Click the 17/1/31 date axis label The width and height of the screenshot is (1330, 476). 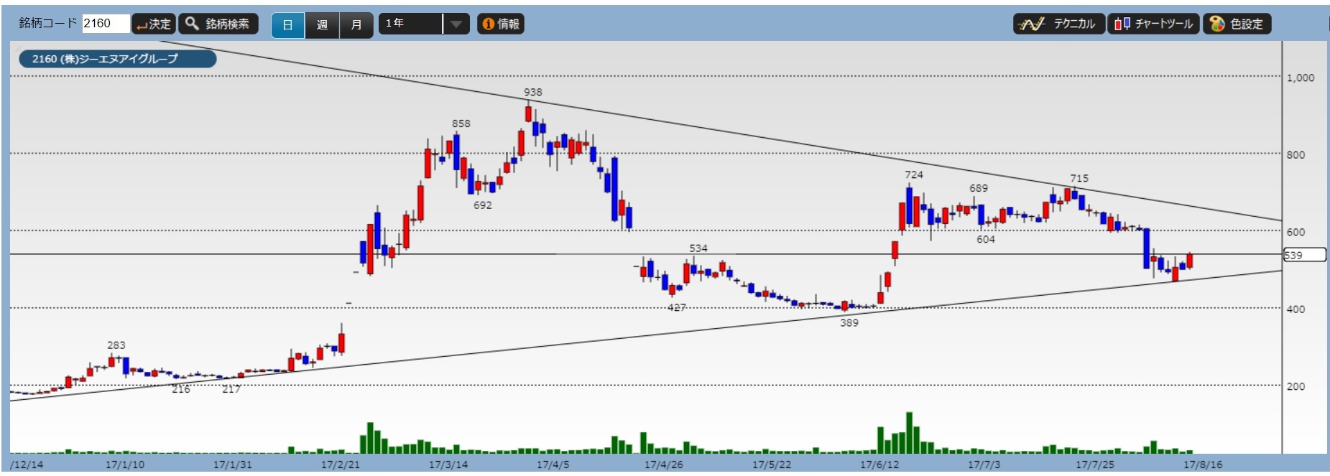[x=233, y=465]
